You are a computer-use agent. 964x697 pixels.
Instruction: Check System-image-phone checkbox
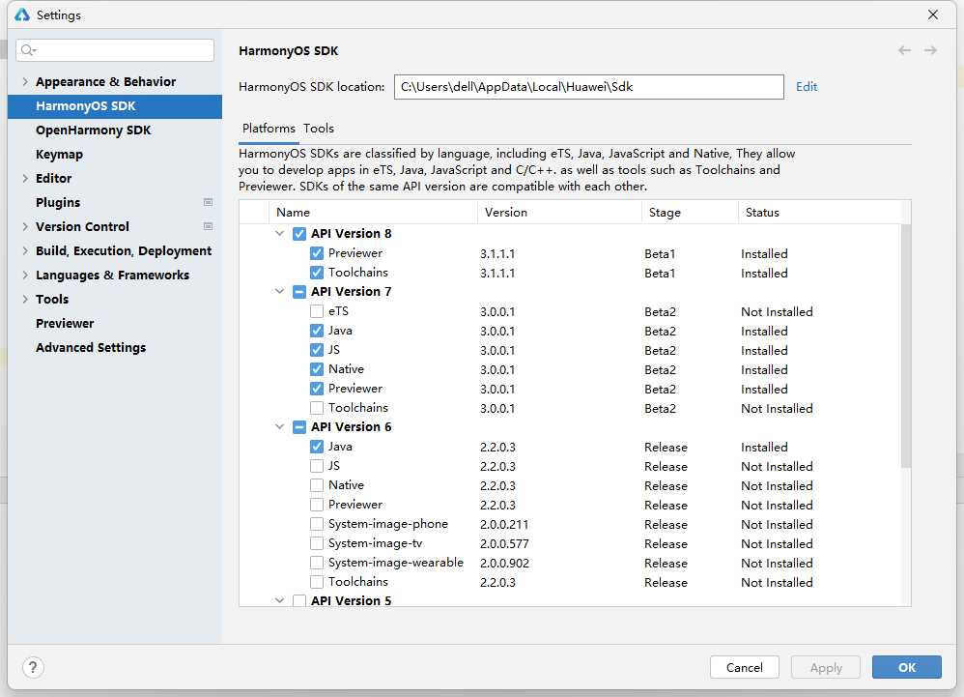pyautogui.click(x=317, y=524)
